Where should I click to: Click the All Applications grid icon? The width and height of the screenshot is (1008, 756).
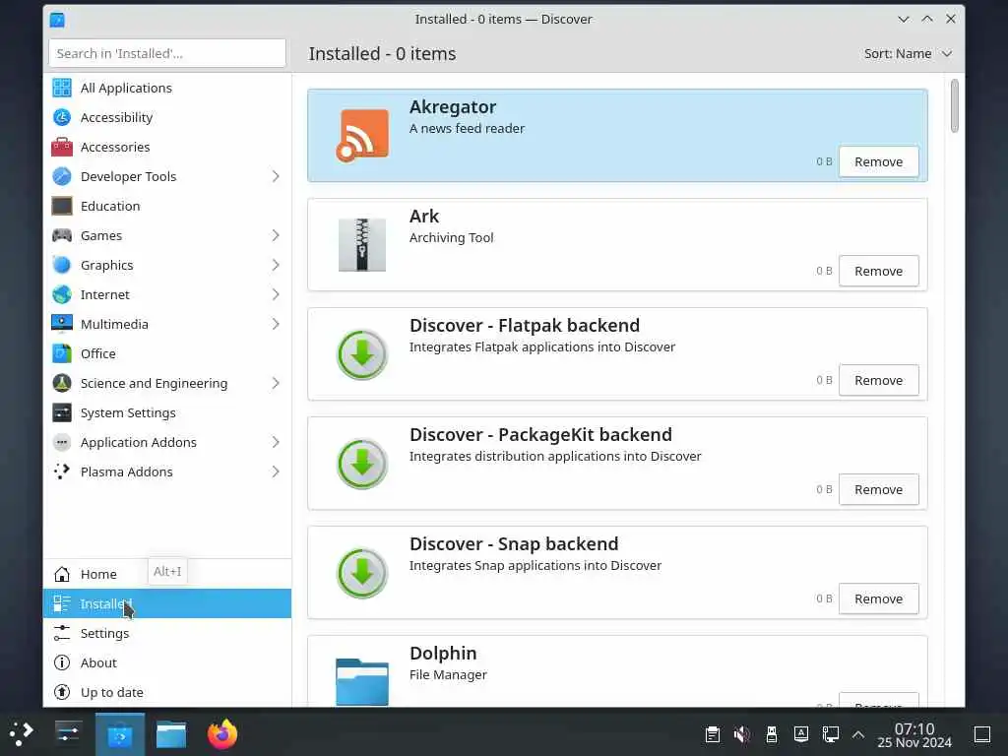pyautogui.click(x=62, y=88)
